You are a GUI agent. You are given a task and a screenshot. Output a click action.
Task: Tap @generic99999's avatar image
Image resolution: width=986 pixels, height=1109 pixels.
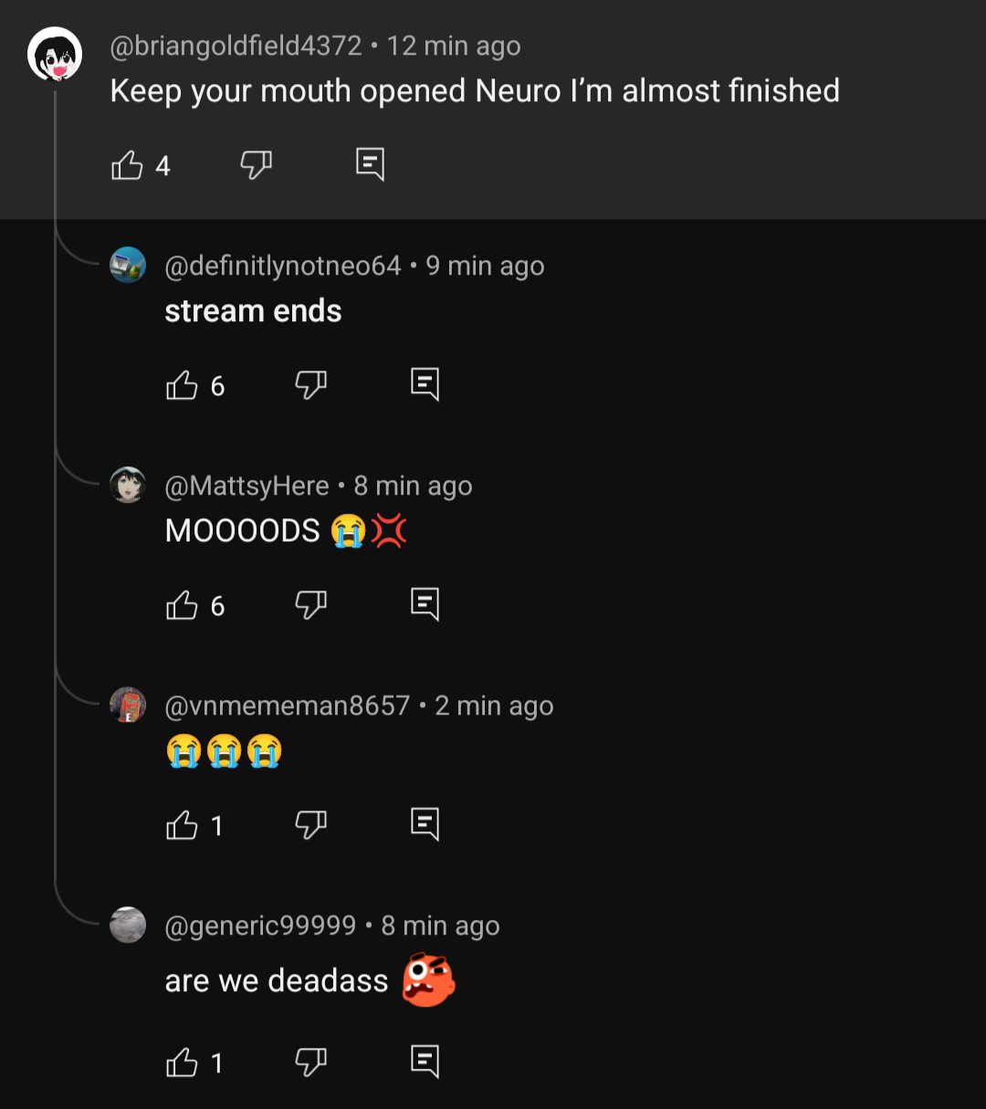click(128, 925)
